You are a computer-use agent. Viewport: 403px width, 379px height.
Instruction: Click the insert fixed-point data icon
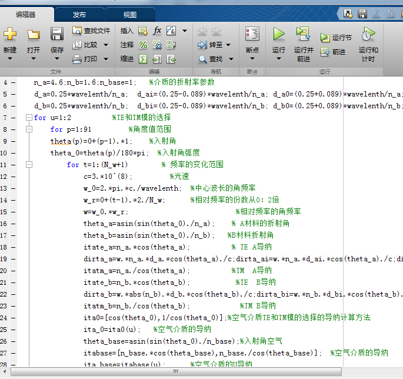pos(171,31)
